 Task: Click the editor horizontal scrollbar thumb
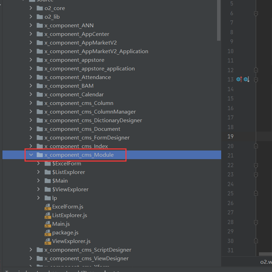pyautogui.click(x=265, y=254)
